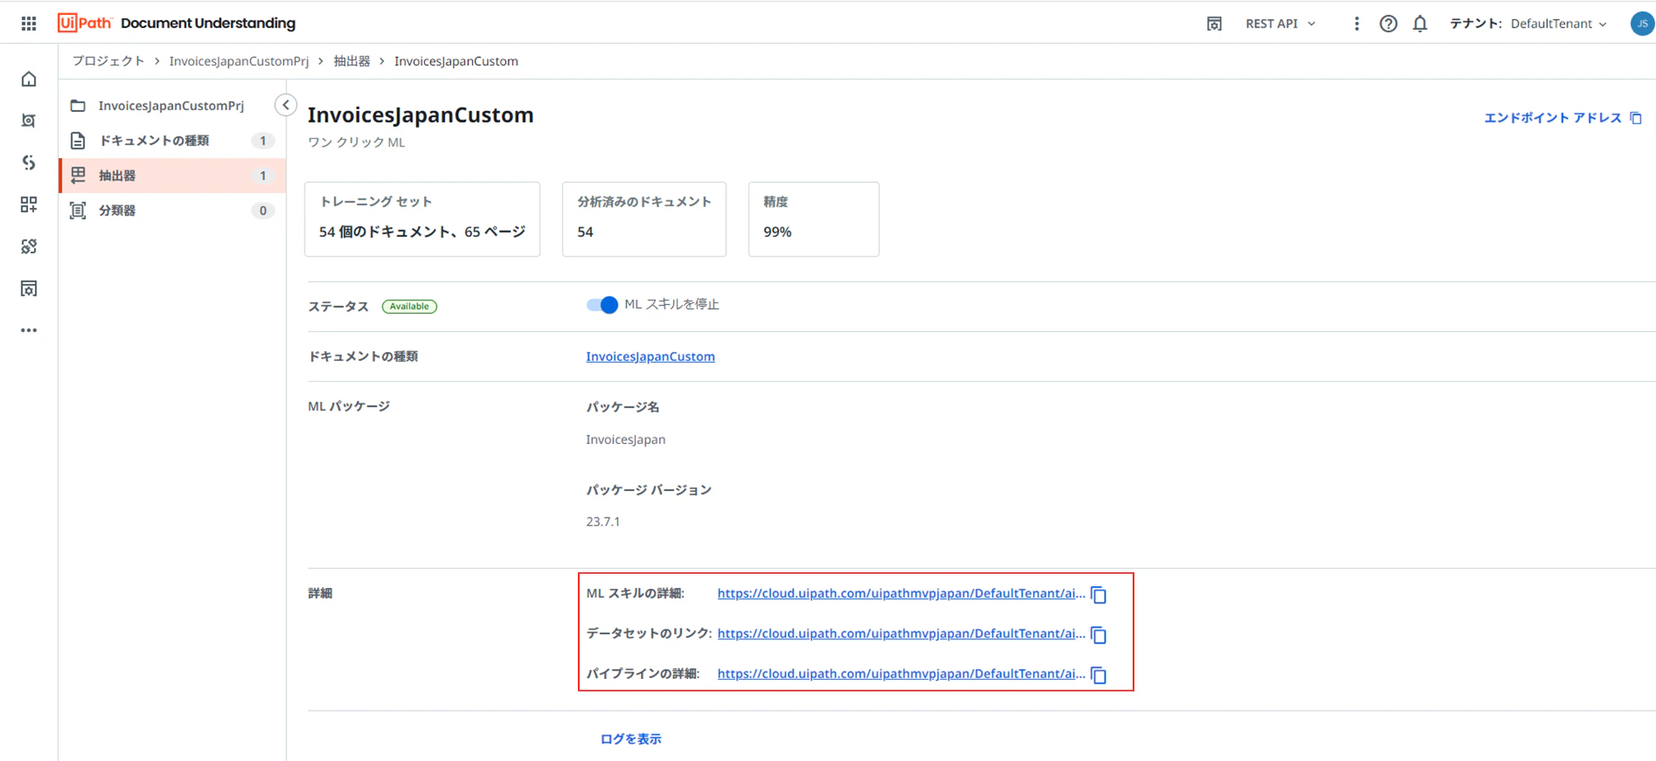
Task: Open ドキュメントの種類 in side panel
Action: [172, 141]
